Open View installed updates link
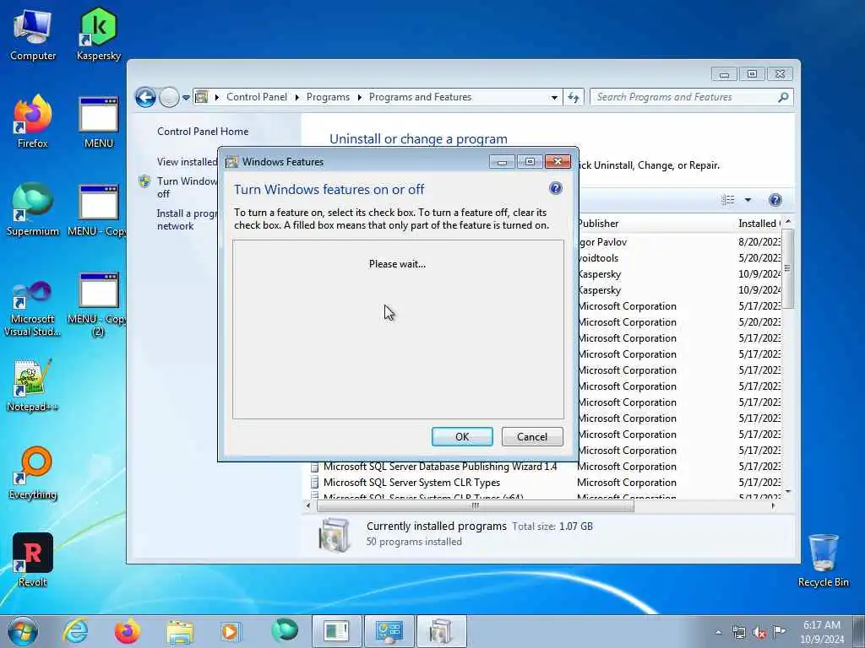This screenshot has height=648, width=865. click(x=187, y=161)
